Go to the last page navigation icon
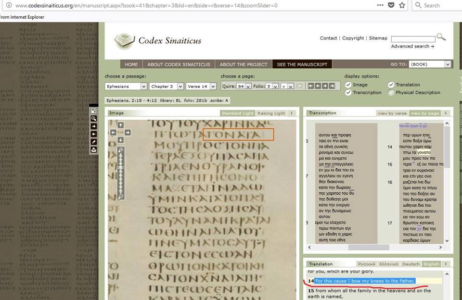The image size is (462, 300). coord(332,86)
